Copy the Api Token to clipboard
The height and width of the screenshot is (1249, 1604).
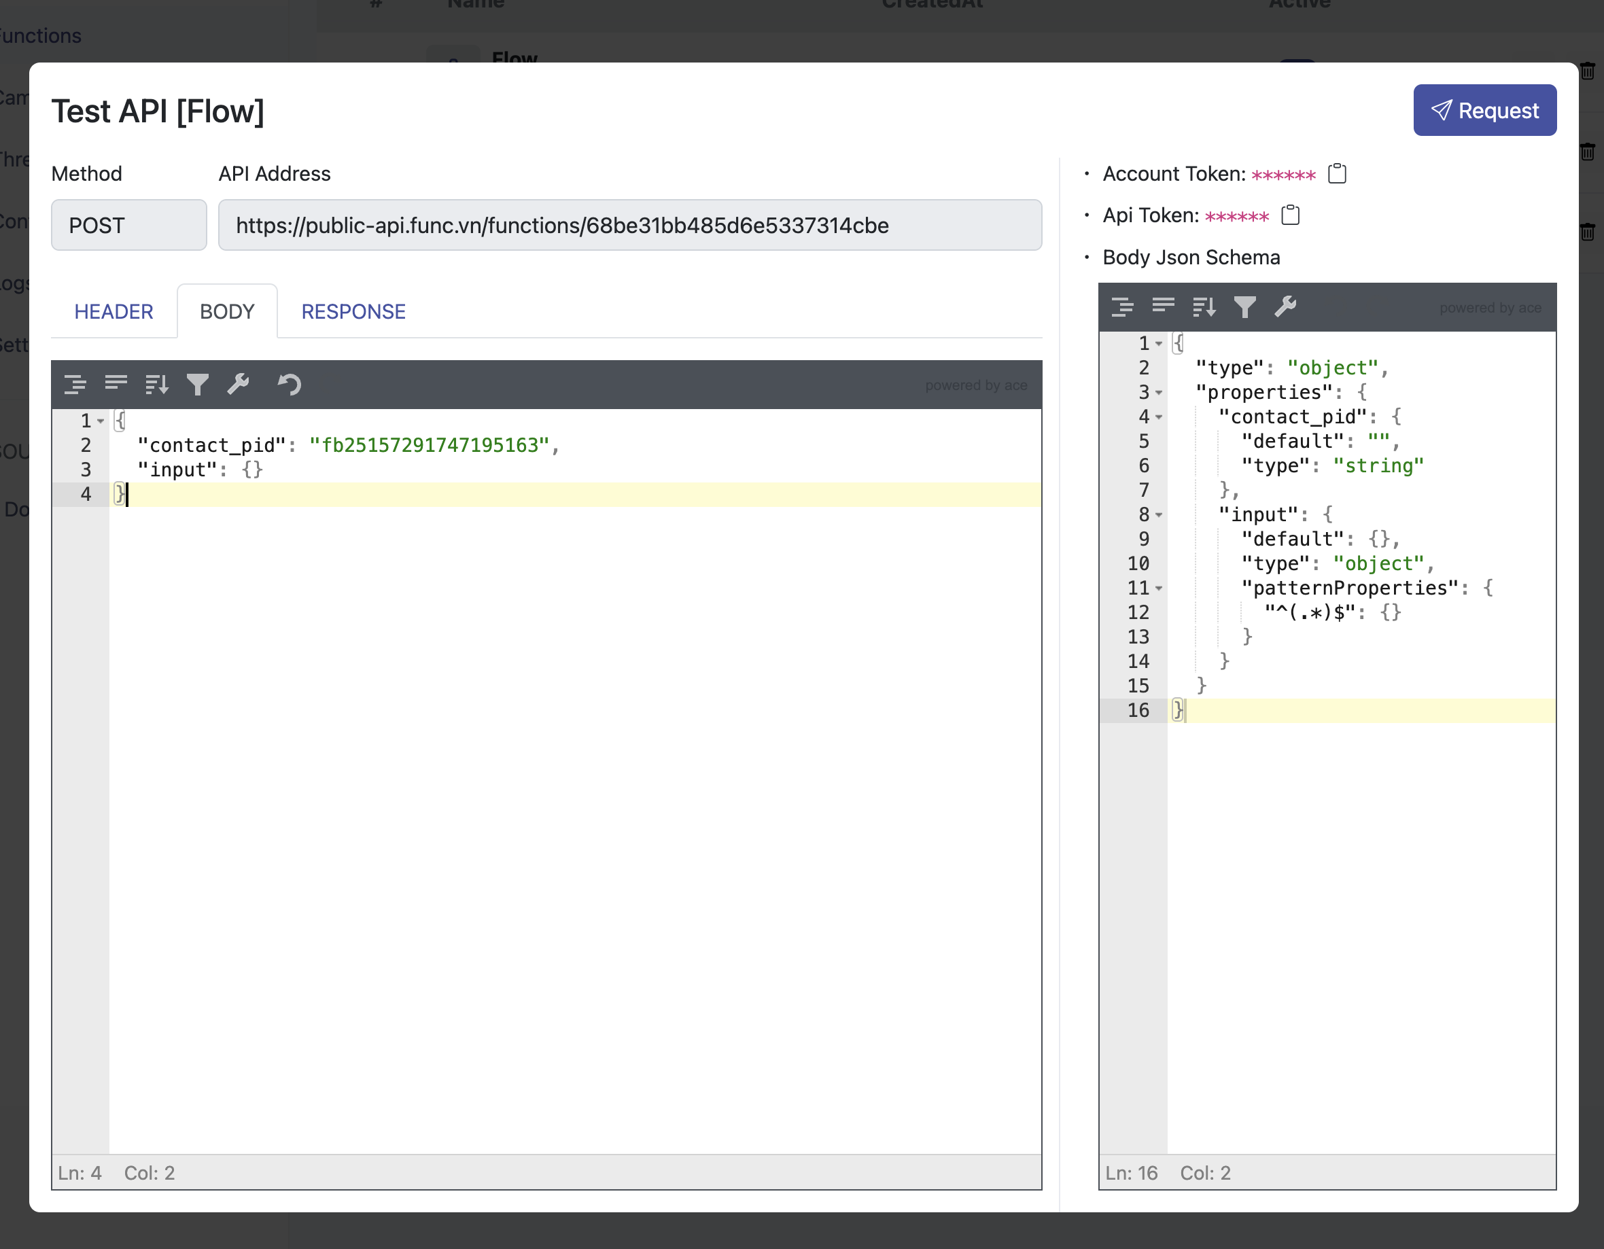click(1290, 215)
